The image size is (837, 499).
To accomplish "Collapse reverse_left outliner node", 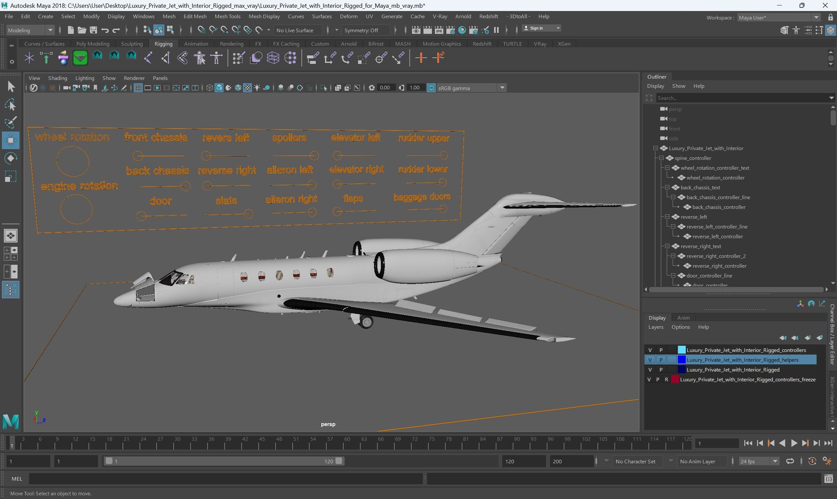I will click(667, 217).
